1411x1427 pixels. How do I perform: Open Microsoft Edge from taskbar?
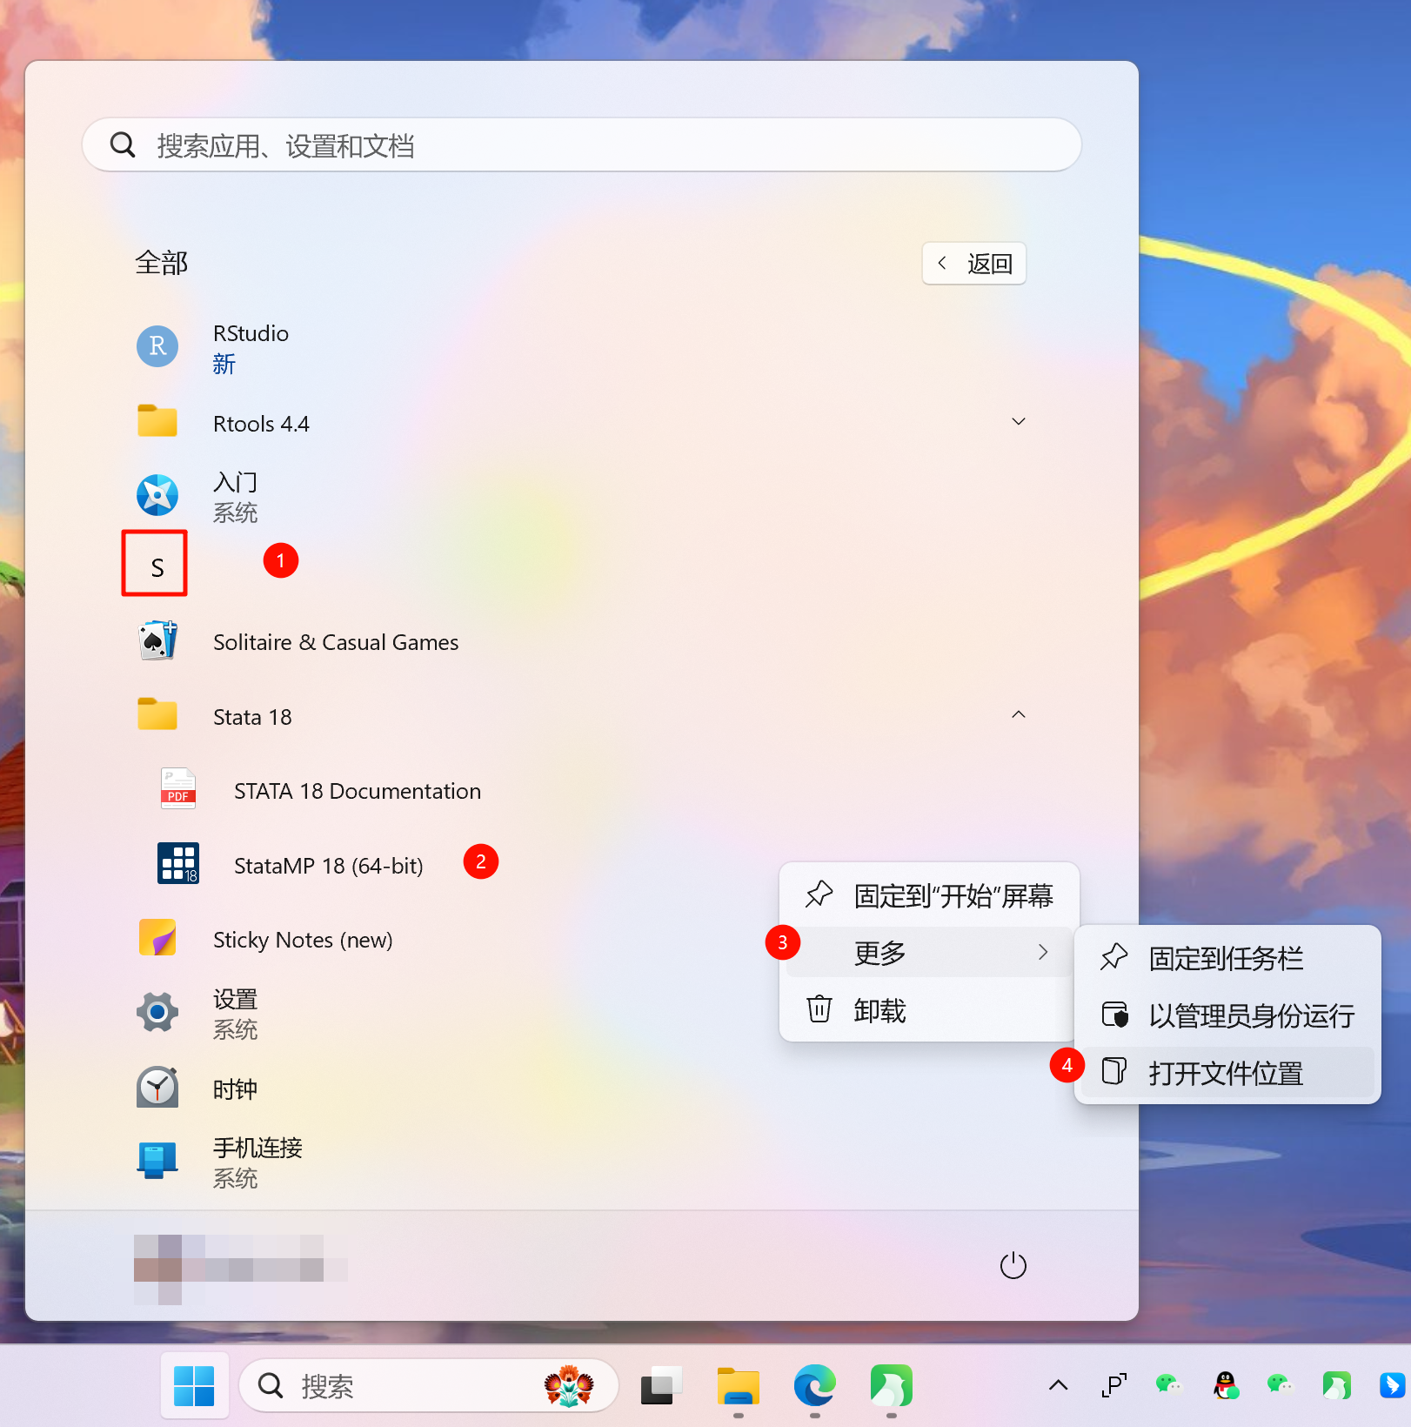[815, 1385]
